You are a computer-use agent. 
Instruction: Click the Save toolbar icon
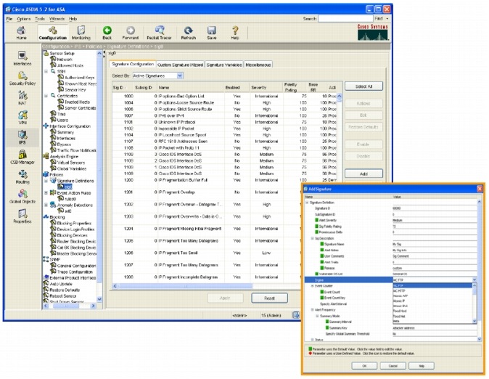[212, 33]
